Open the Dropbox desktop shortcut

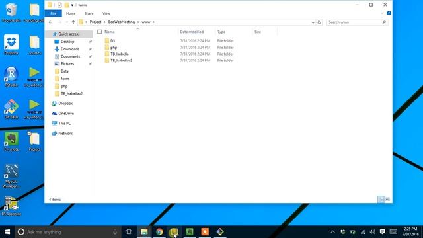[11, 44]
